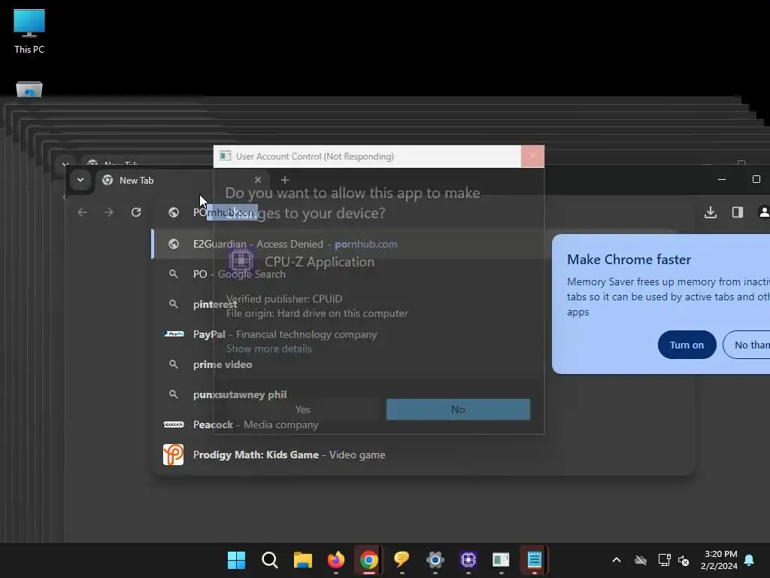Image resolution: width=770 pixels, height=578 pixels.
Task: Click No in User Account Control dialog
Action: 458,409
